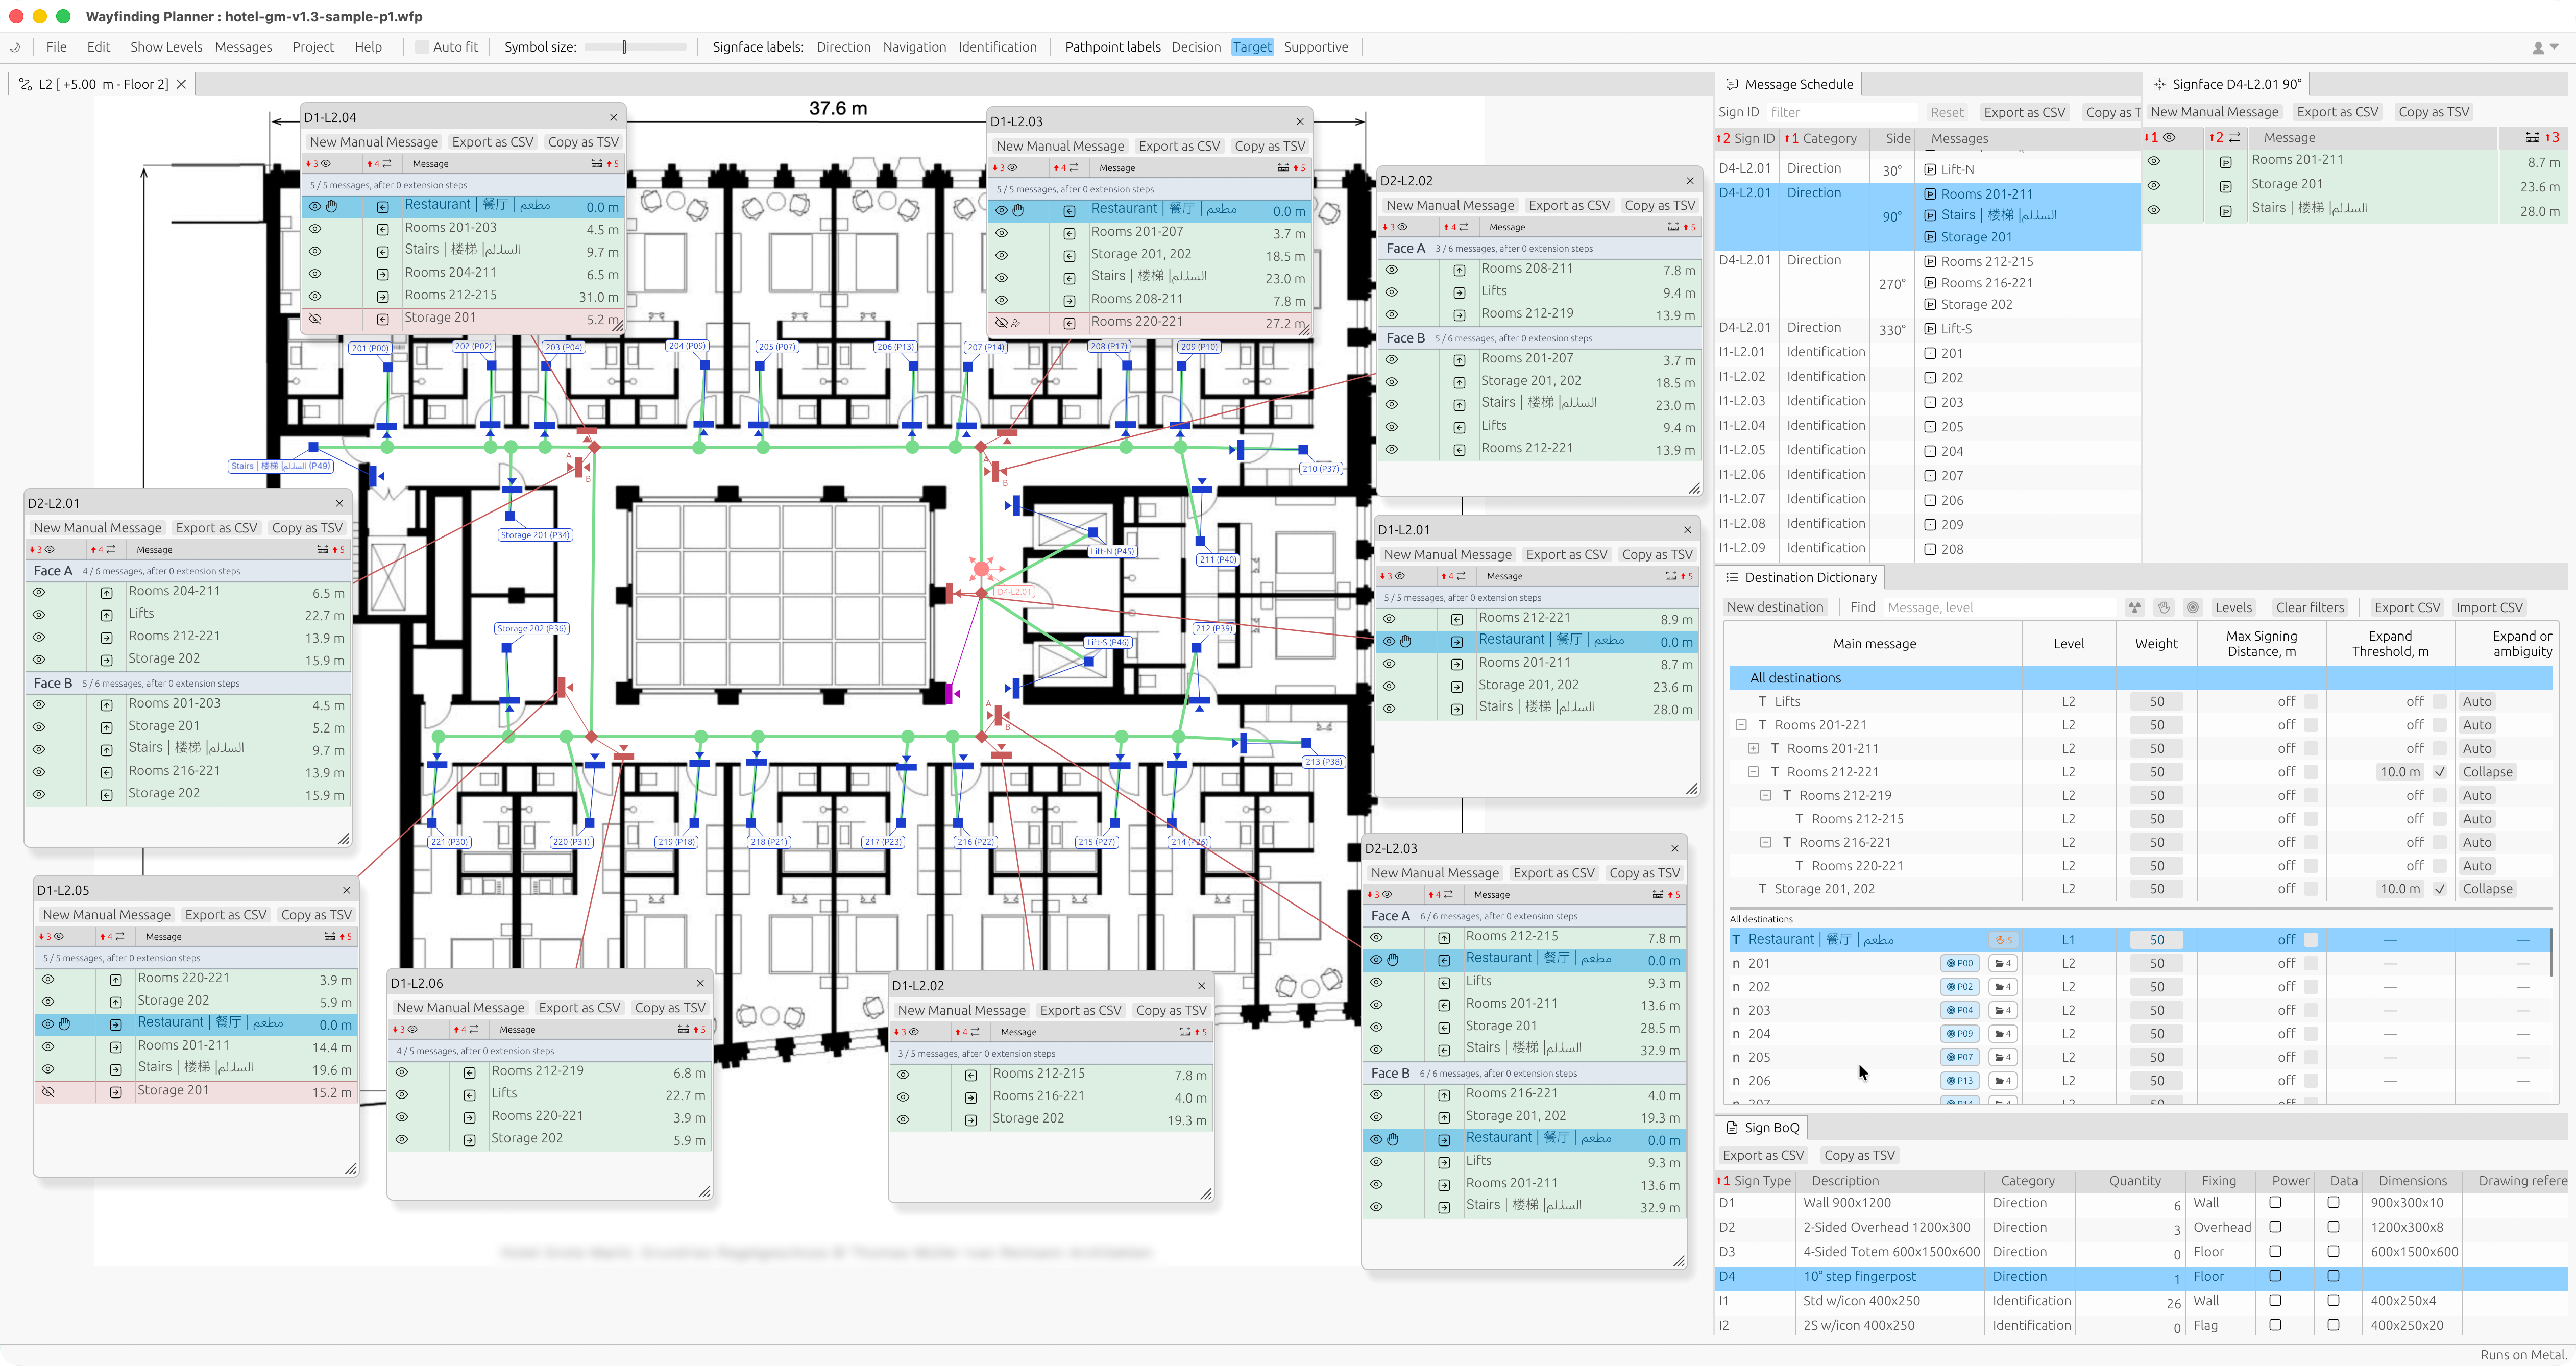Click the hand filter icon in Destination Dictionary toolbar

[x=2164, y=608]
